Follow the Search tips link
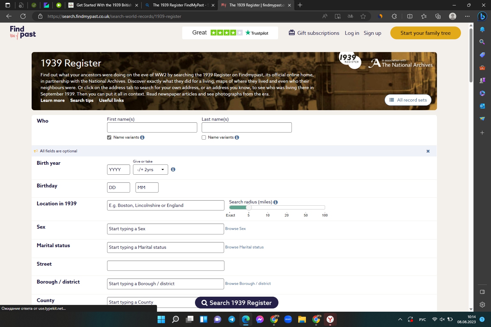The width and height of the screenshot is (491, 327). point(82,100)
